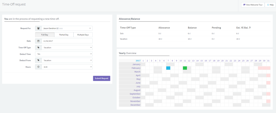Open the Request For employee dropdown

coord(67,28)
